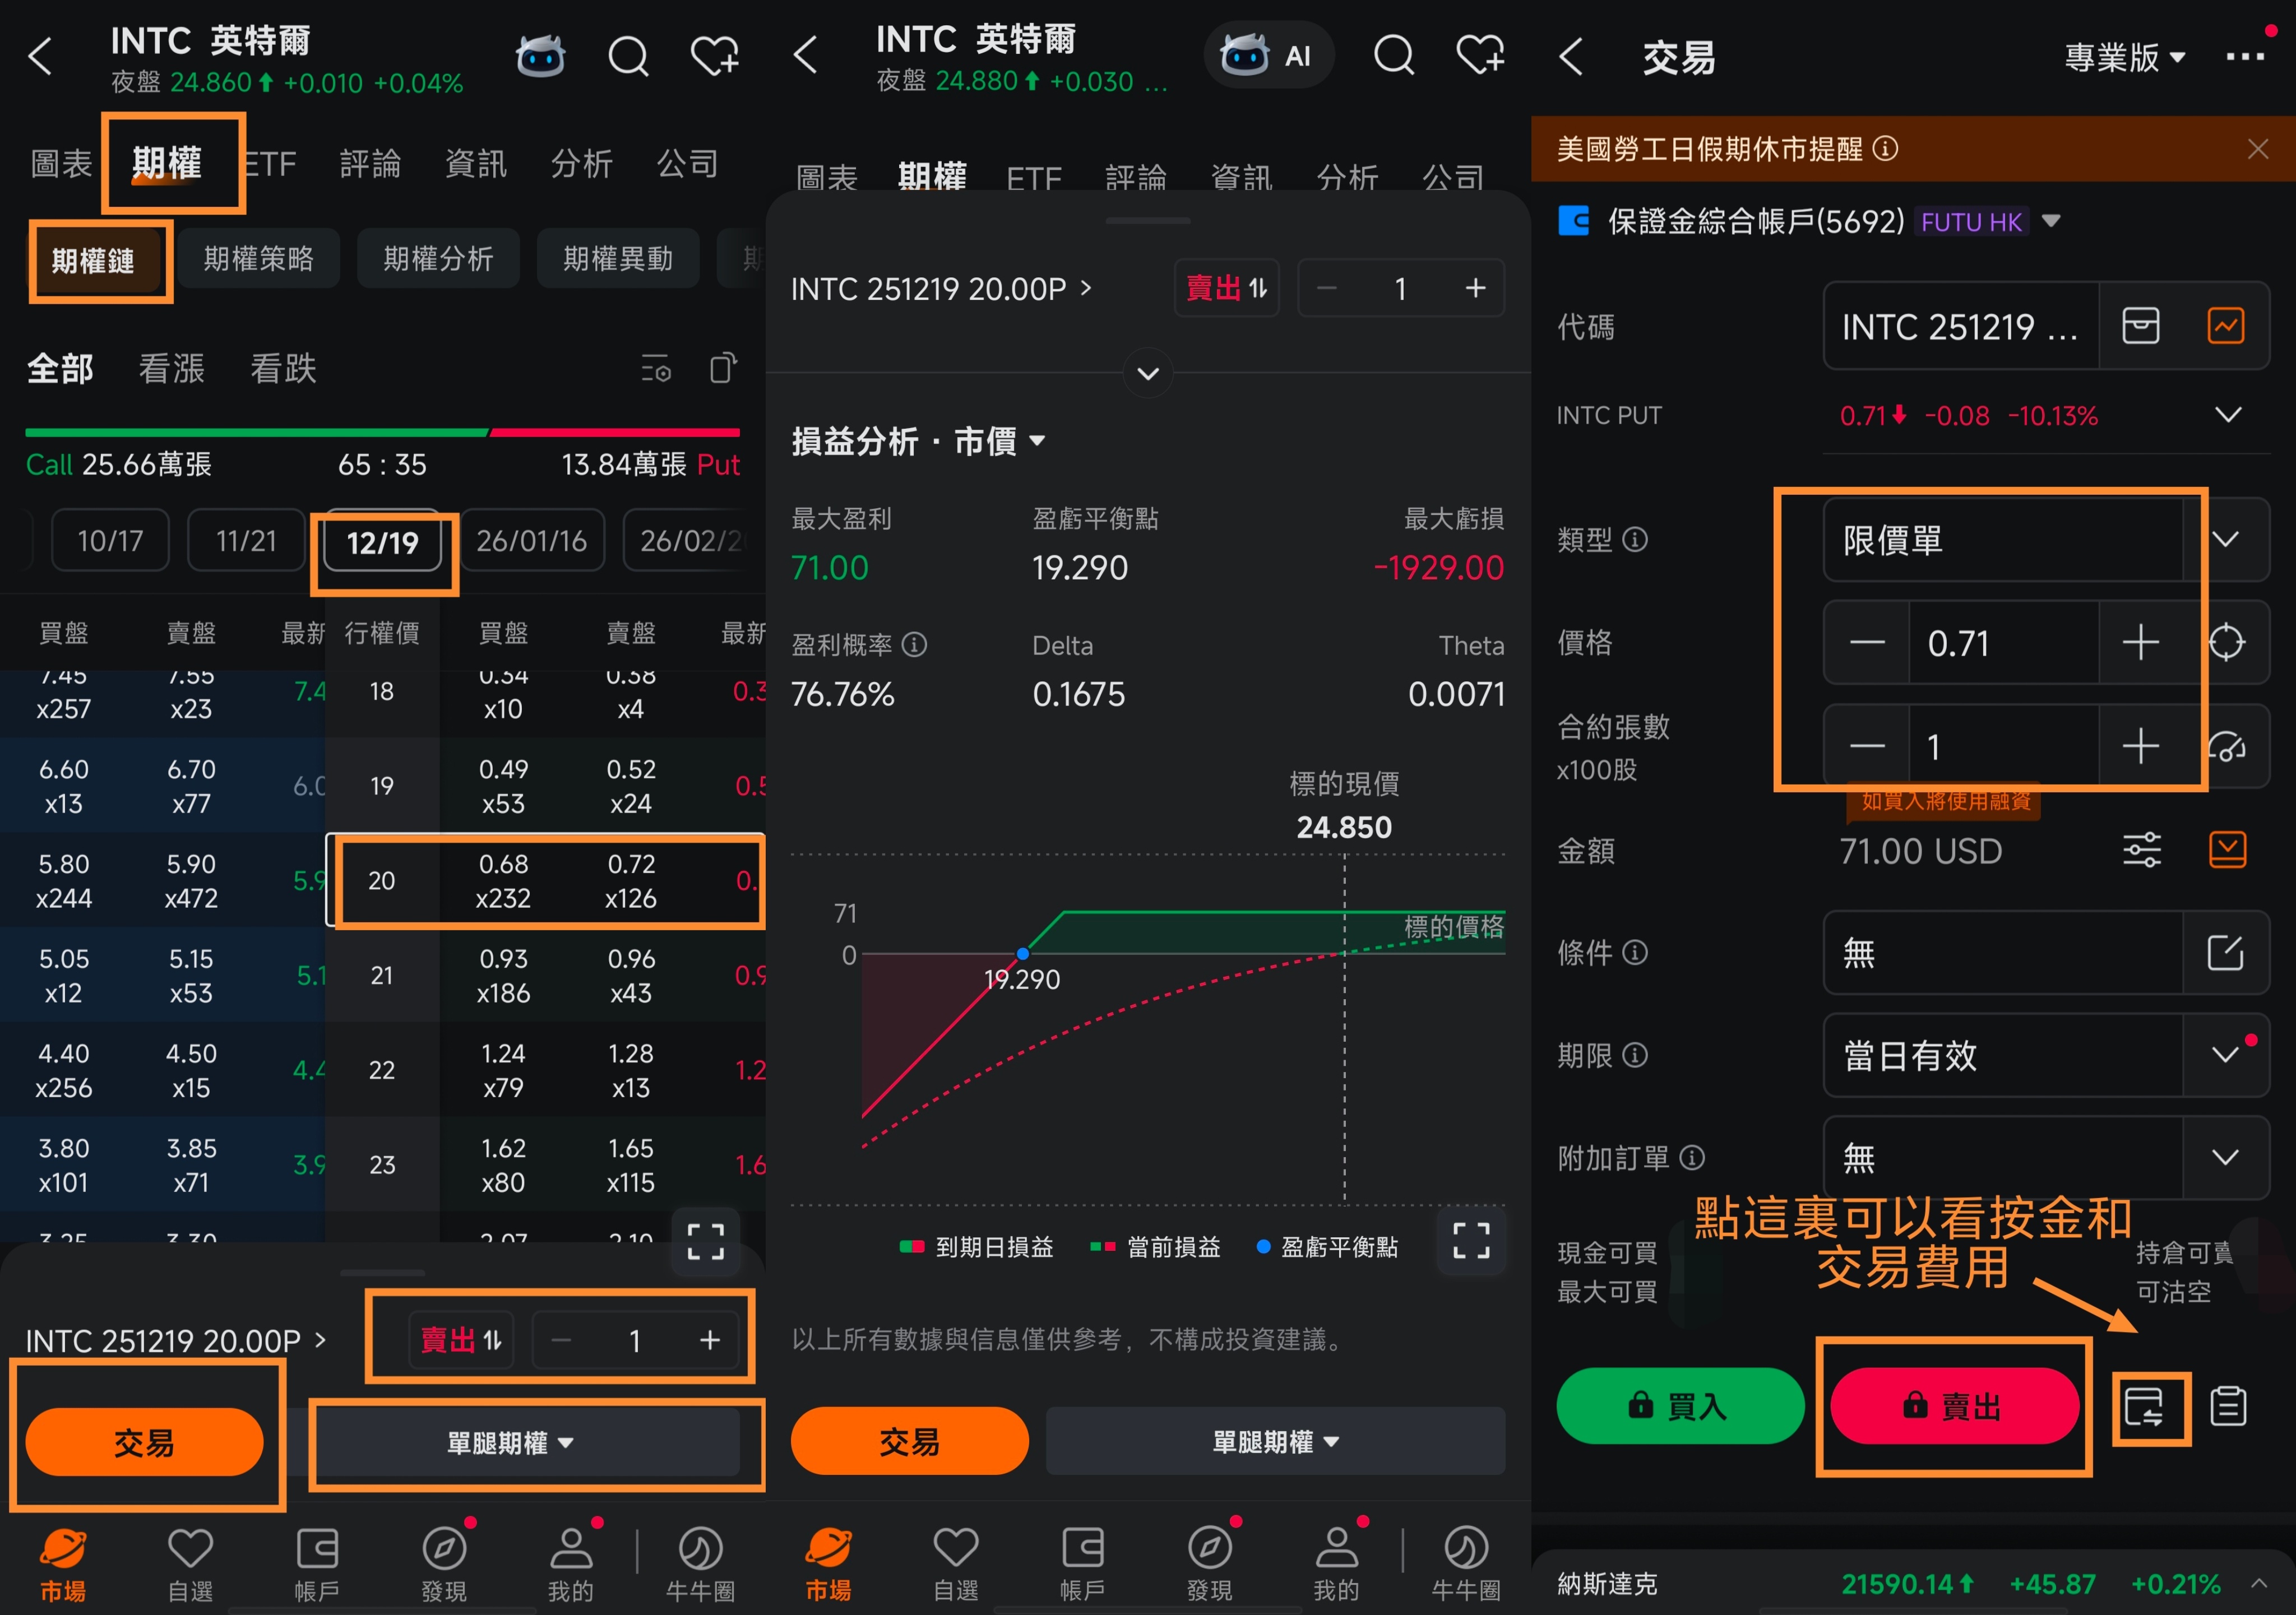Increase price with the plus stepper
Image resolution: width=2296 pixels, height=1615 pixels.
click(x=2140, y=642)
